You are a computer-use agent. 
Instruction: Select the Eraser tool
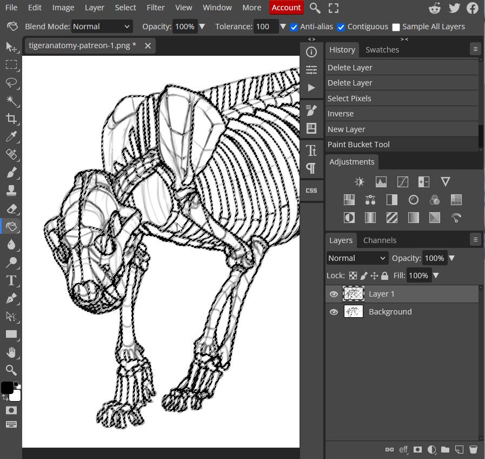[x=11, y=208]
